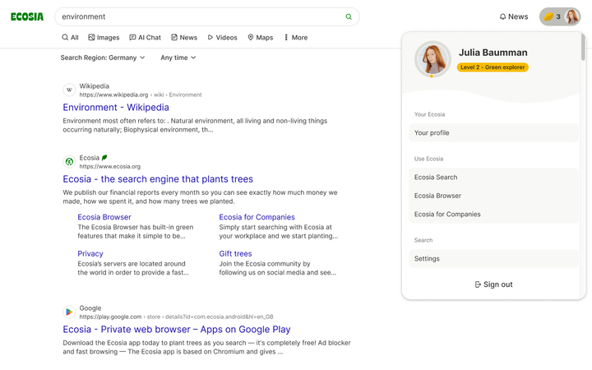
Task: Open 'Ecosia - the search engine that plants trees'
Action: [158, 179]
